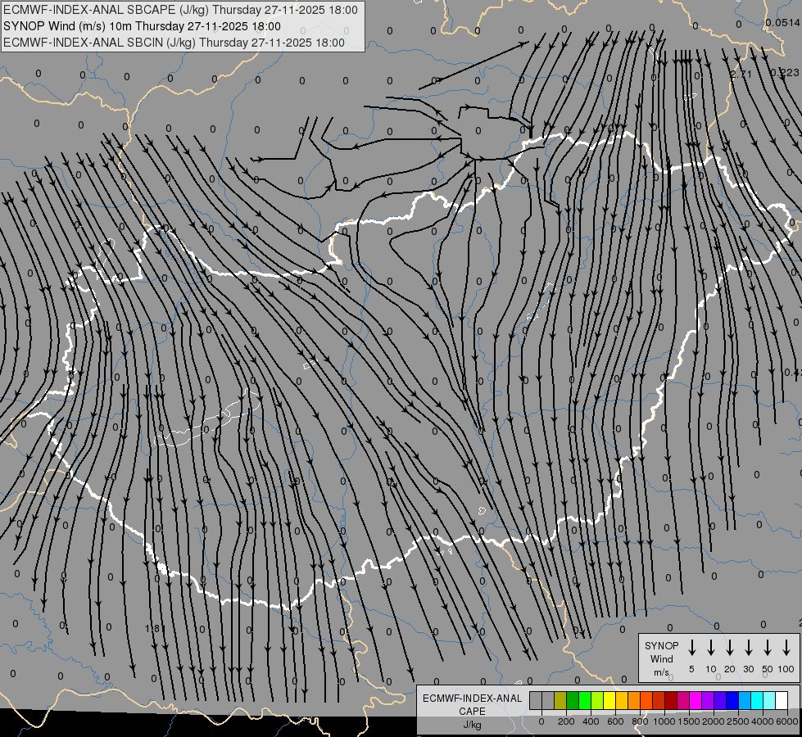Image resolution: width=802 pixels, height=737 pixels.
Task: Pick the pure yellow CAPE swatch
Action: click(609, 700)
